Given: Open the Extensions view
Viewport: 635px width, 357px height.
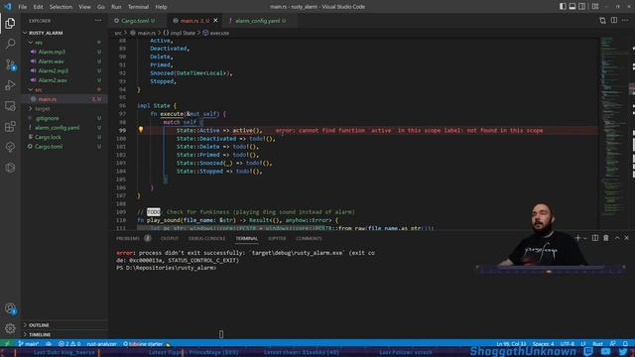Looking at the screenshot, I should (x=10, y=126).
